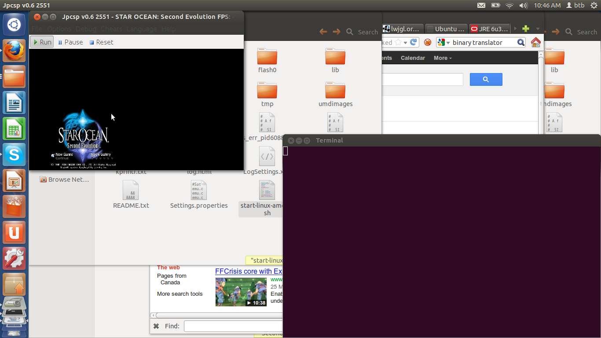Reset the emulator in Jpcsp
The image size is (601, 338).
tap(101, 42)
